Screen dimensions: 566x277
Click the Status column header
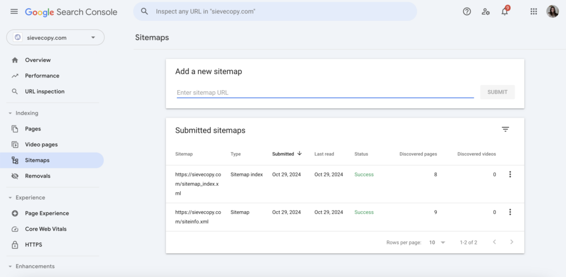click(361, 154)
